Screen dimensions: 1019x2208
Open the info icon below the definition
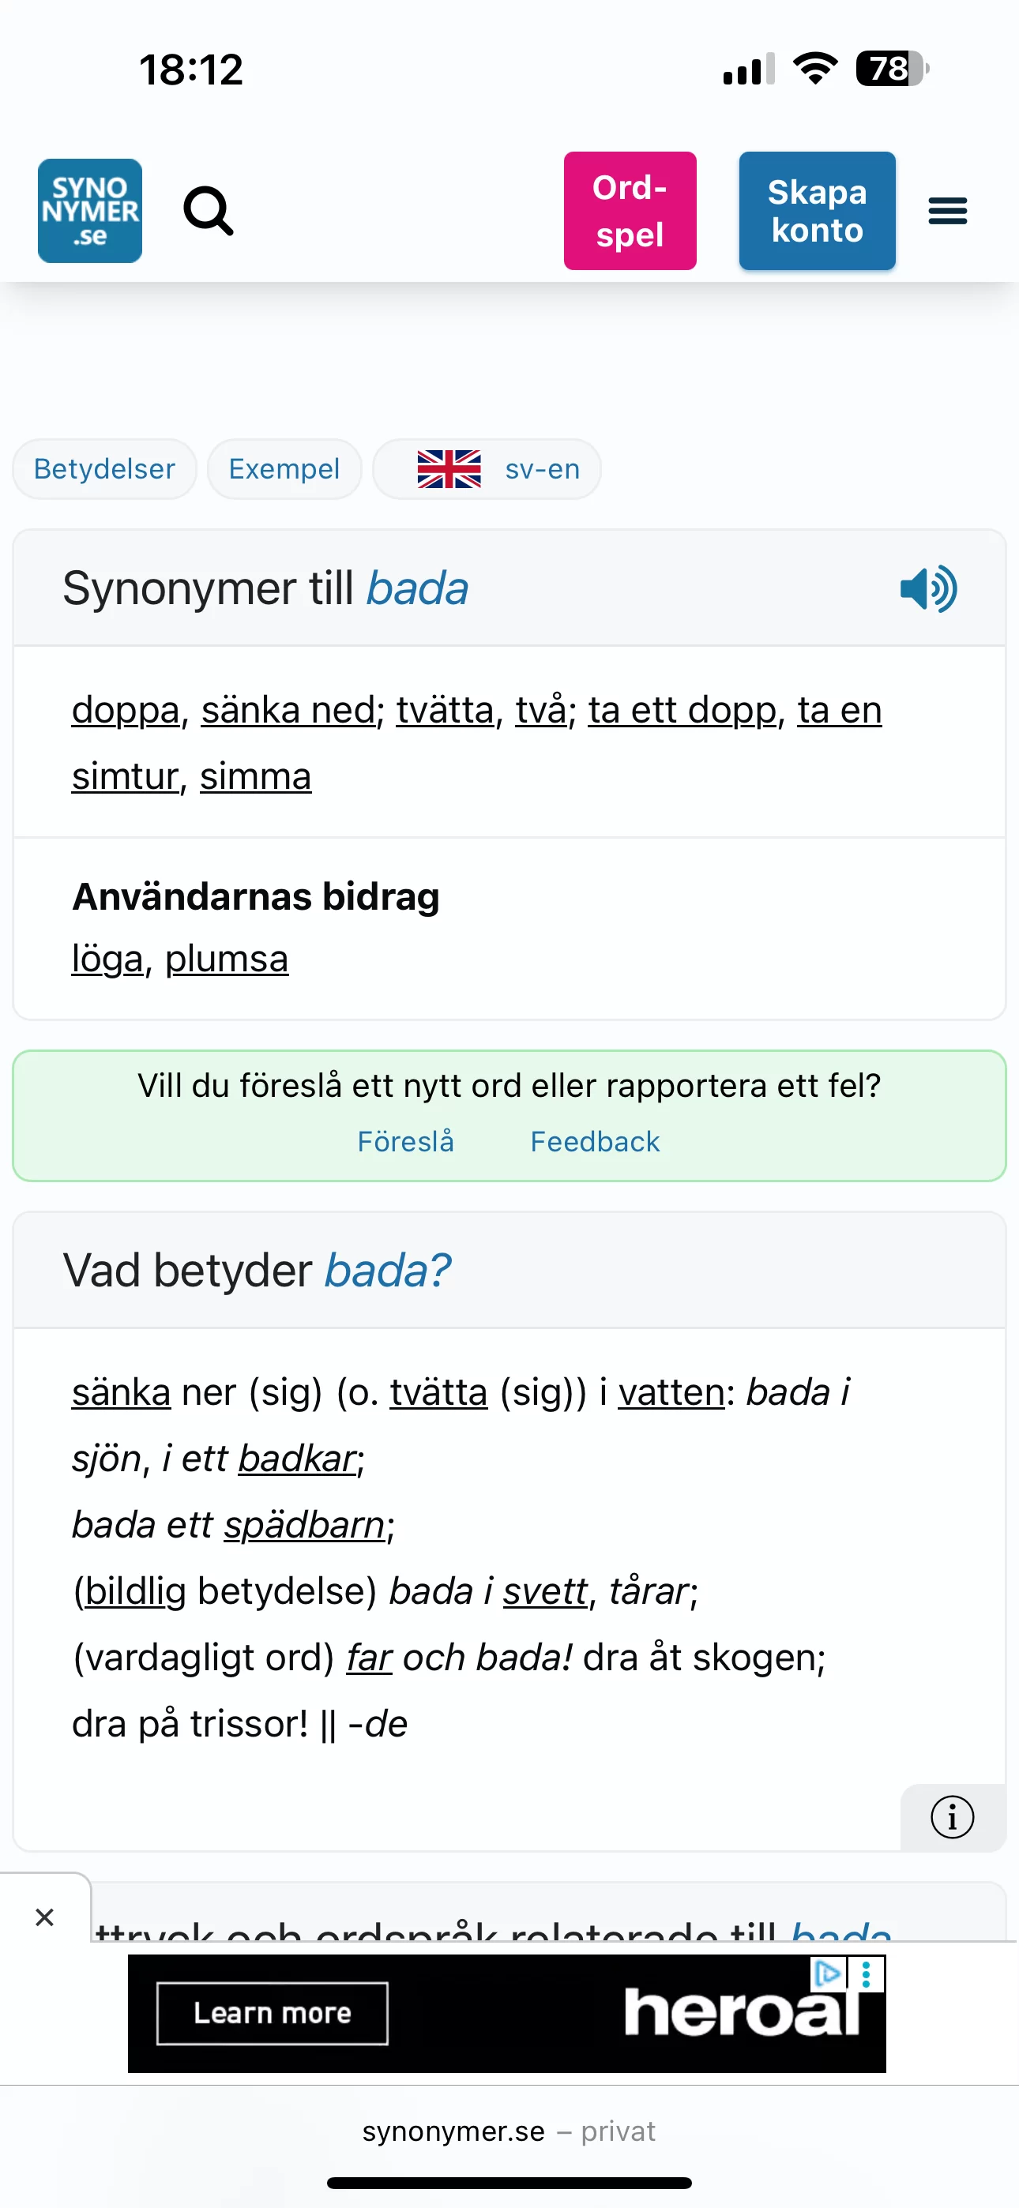(952, 1817)
